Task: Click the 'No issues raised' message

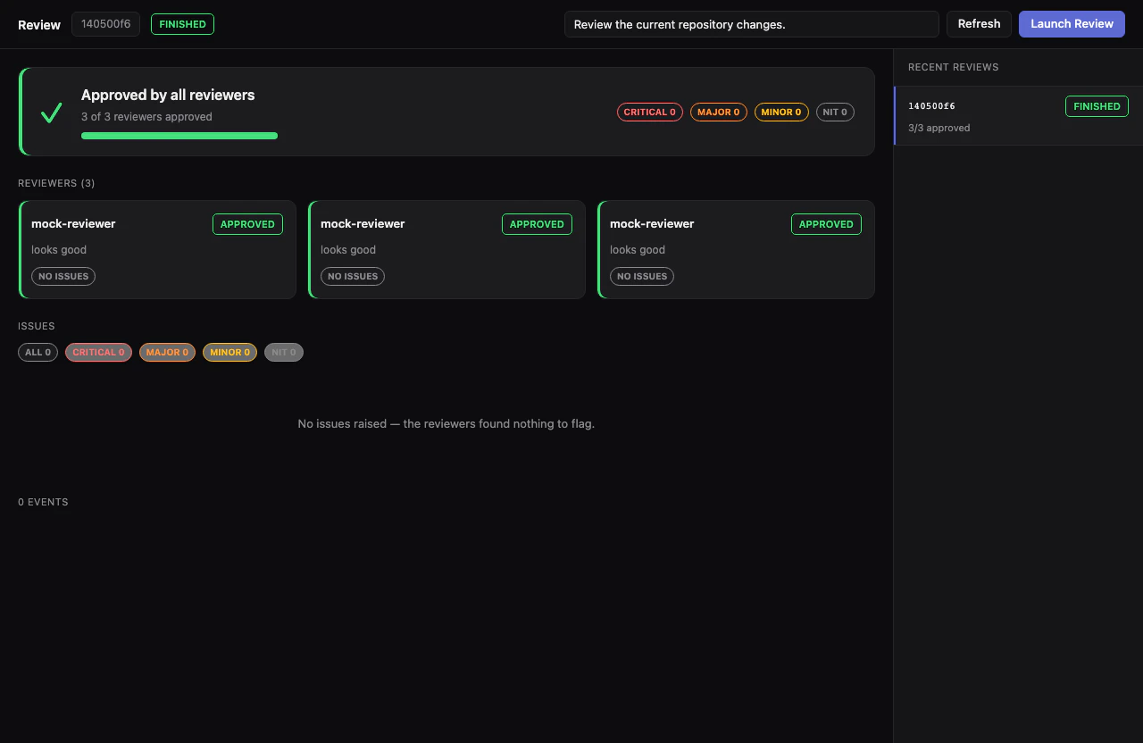Action: click(x=446, y=423)
